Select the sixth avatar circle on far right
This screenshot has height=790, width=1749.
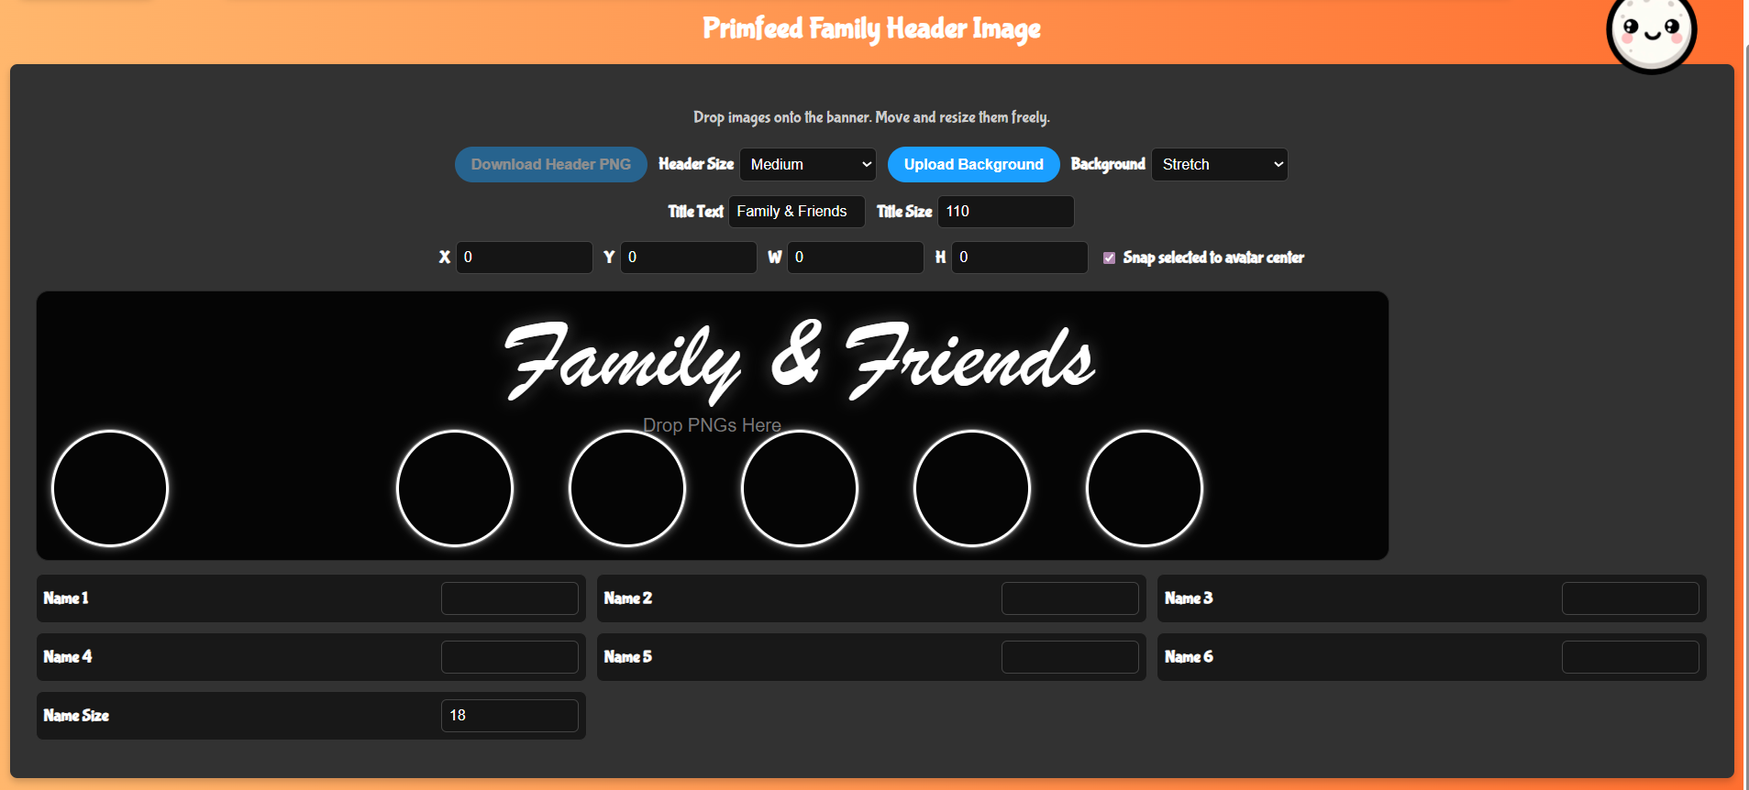click(1145, 488)
